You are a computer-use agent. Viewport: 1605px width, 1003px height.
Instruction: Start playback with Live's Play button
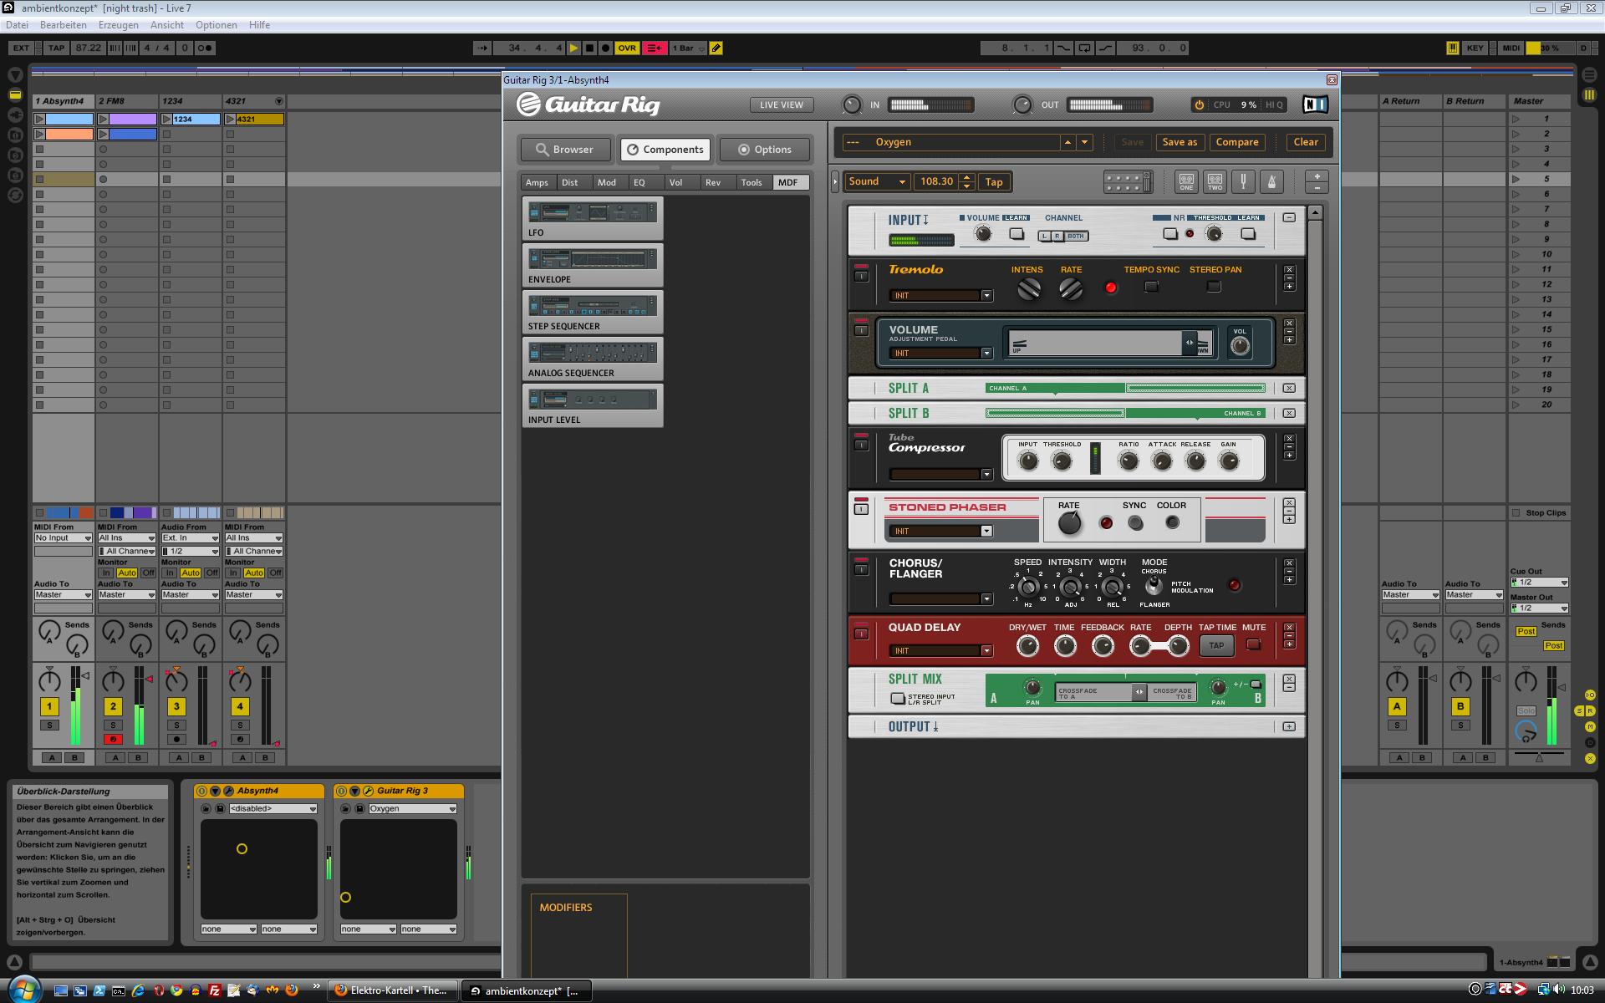[573, 48]
